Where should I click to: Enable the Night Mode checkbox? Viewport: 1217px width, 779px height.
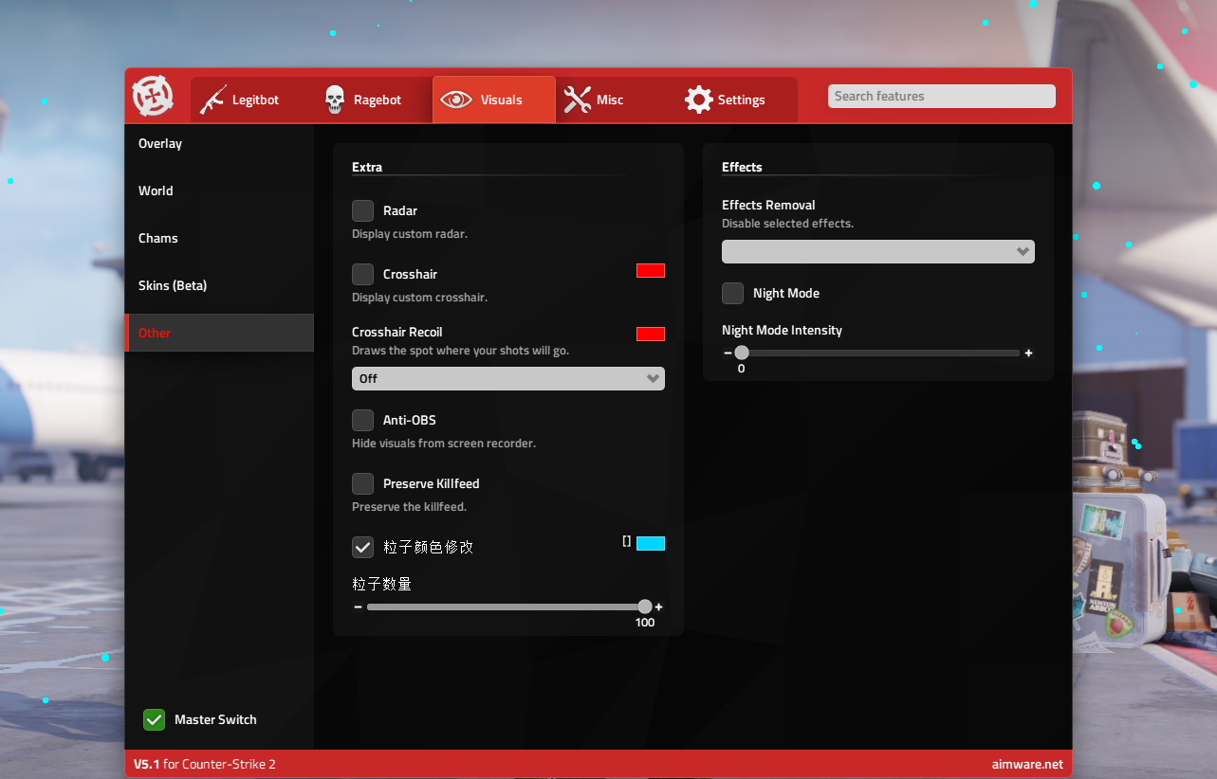click(x=732, y=293)
